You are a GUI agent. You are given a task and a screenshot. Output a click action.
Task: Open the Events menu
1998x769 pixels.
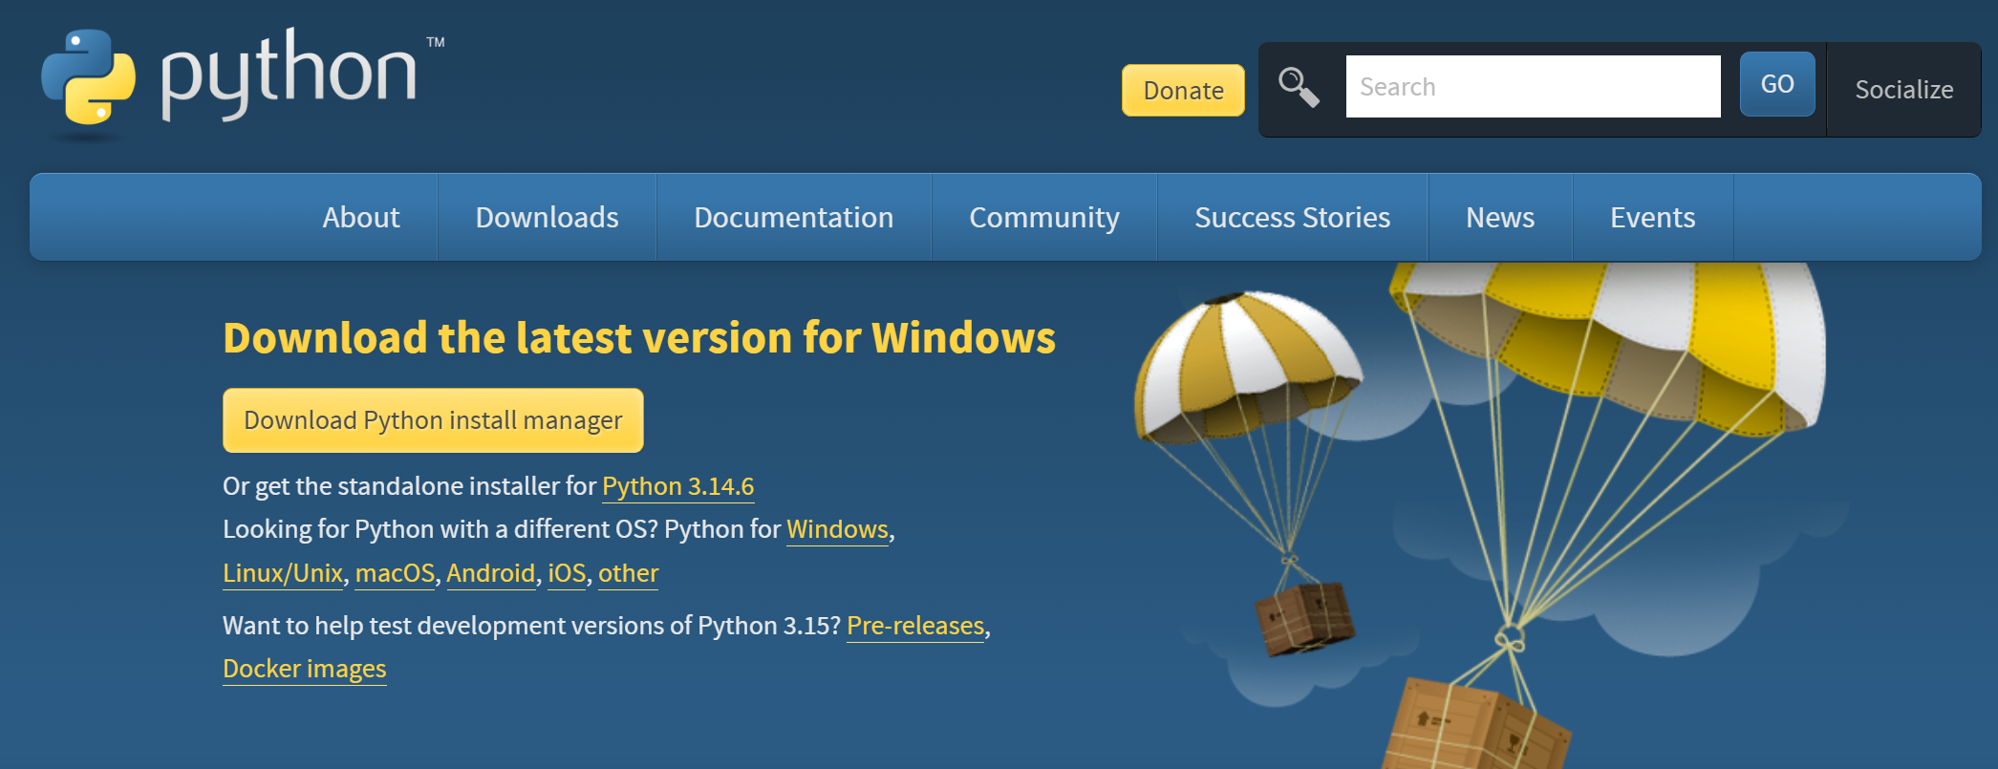pyautogui.click(x=1653, y=218)
